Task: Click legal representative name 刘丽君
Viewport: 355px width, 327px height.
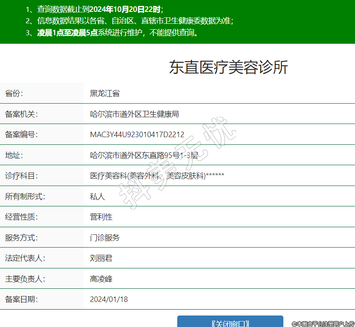Action: [101, 258]
